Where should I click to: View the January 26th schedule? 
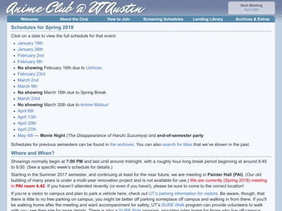click(30, 49)
